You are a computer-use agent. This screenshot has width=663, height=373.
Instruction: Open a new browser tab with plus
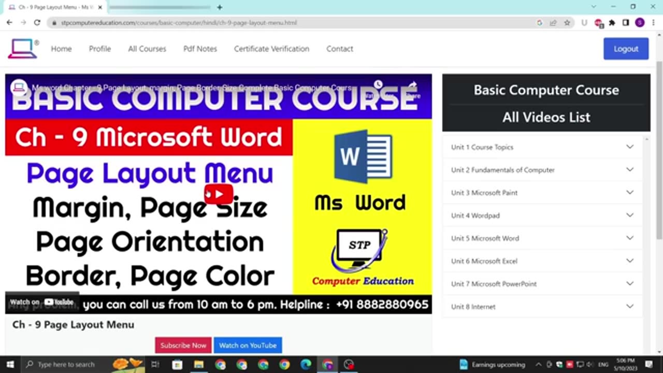click(220, 7)
